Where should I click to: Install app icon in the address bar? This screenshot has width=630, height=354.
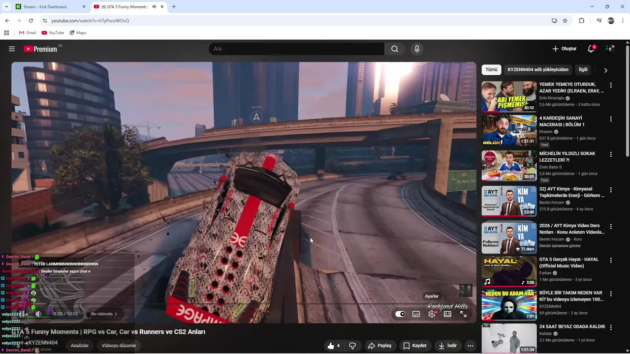554,21
